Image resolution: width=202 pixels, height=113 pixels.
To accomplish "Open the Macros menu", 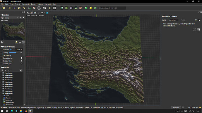I will pos(40,4).
